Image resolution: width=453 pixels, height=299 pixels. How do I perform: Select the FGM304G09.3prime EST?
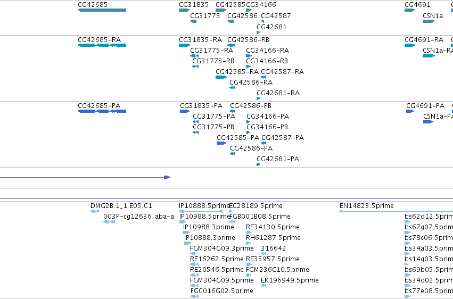pyautogui.click(x=192, y=254)
